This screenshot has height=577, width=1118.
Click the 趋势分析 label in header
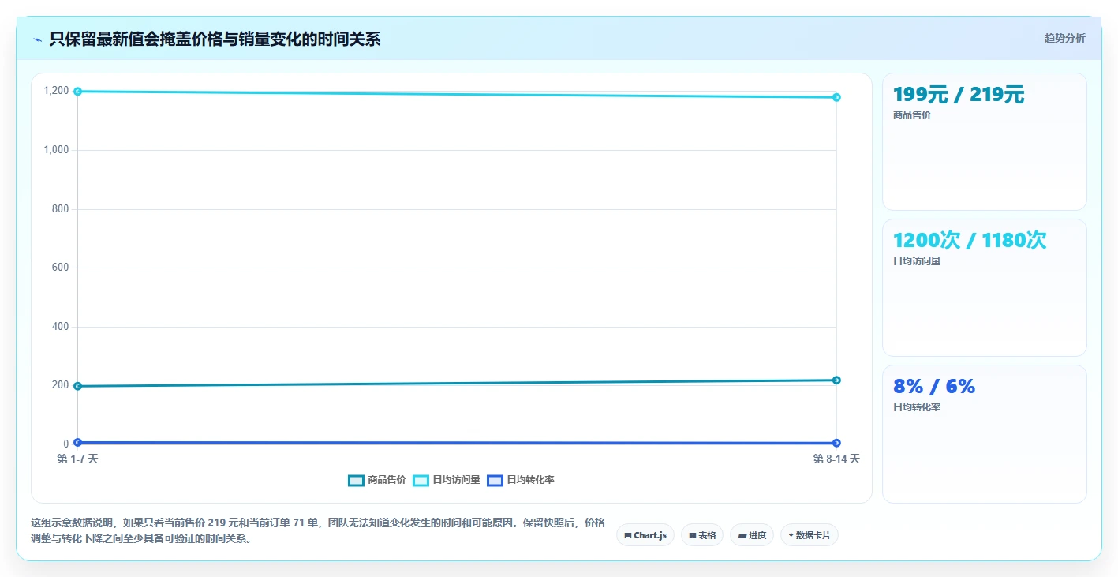pyautogui.click(x=1064, y=38)
